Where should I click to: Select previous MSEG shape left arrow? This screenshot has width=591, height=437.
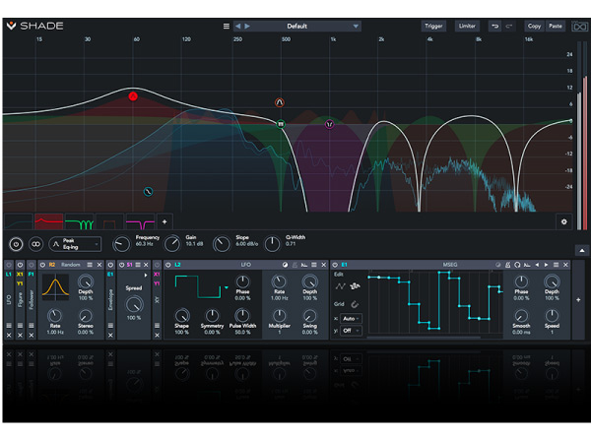click(x=537, y=265)
